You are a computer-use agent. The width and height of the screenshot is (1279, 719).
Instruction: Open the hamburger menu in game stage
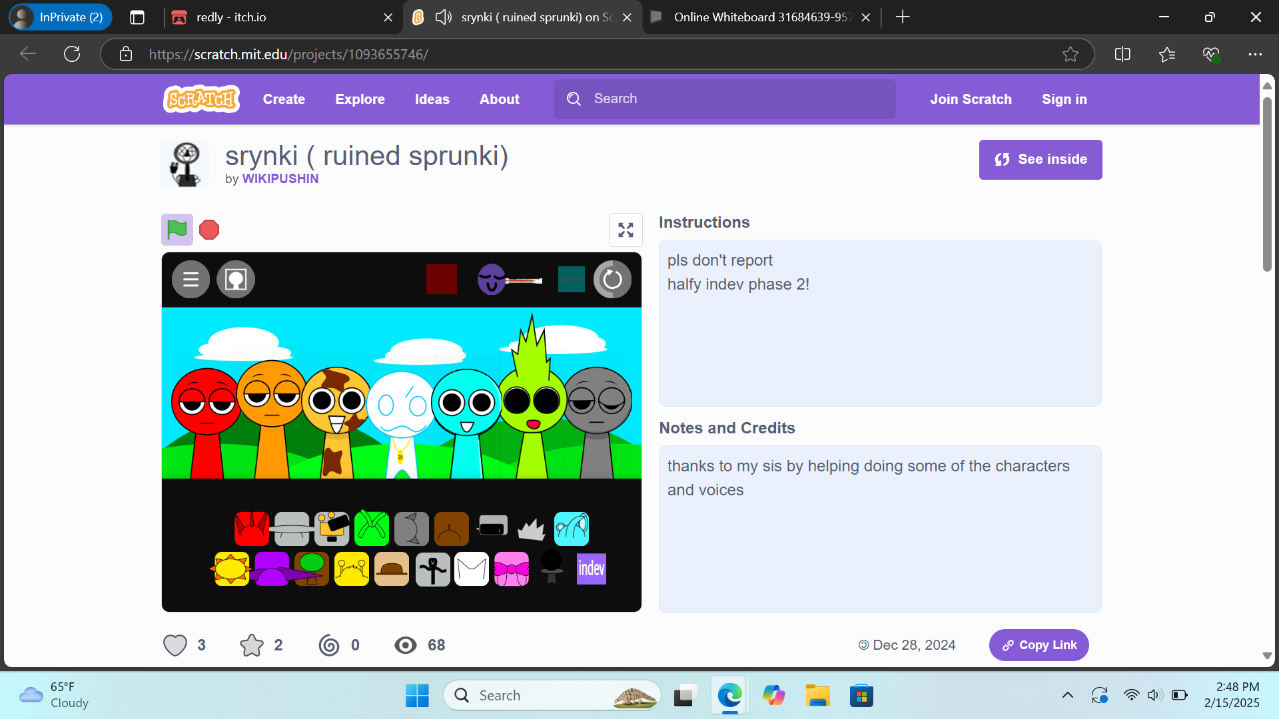[191, 280]
